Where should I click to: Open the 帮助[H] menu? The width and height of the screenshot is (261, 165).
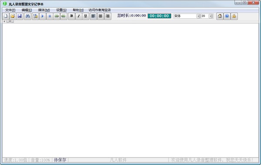pyautogui.click(x=78, y=10)
